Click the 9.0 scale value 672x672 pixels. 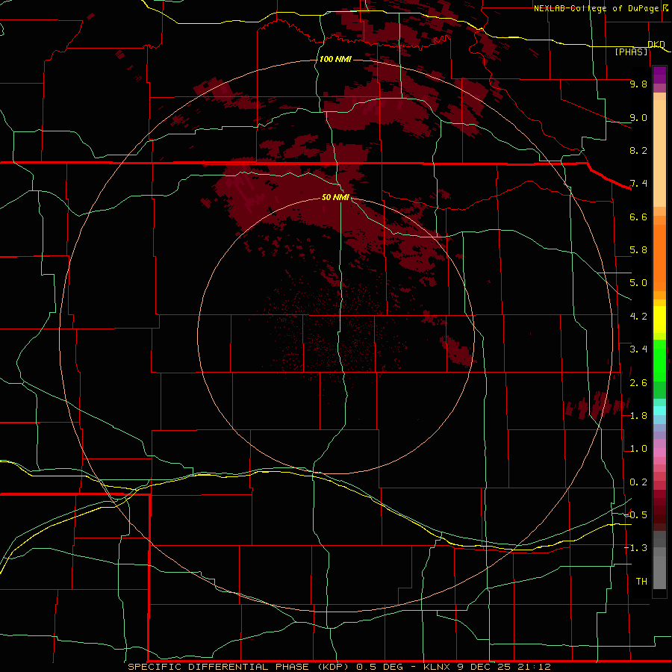638,117
